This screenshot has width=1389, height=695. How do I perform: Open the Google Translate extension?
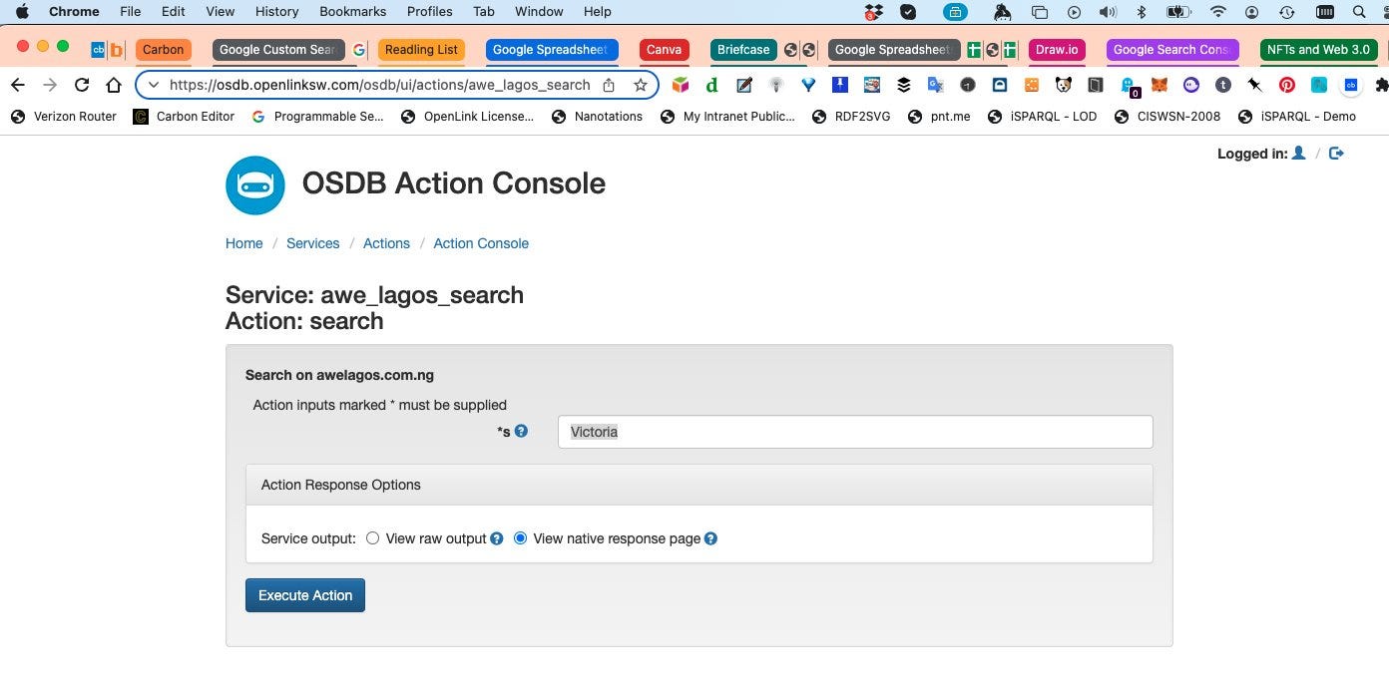[x=935, y=86]
